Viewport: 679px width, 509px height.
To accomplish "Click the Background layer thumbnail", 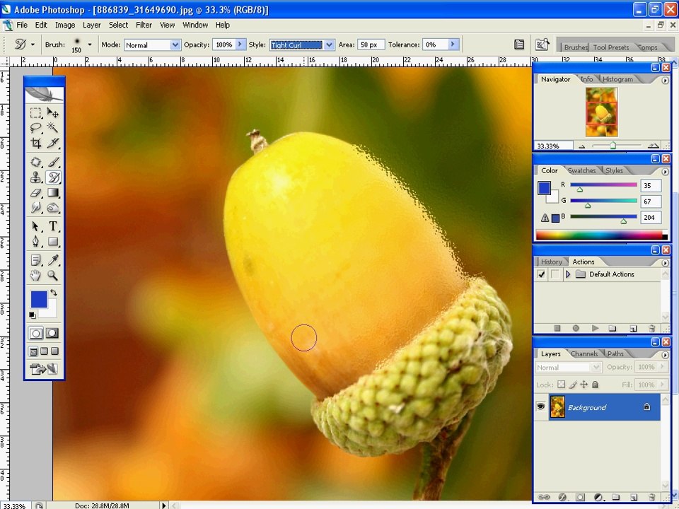I will tap(557, 407).
